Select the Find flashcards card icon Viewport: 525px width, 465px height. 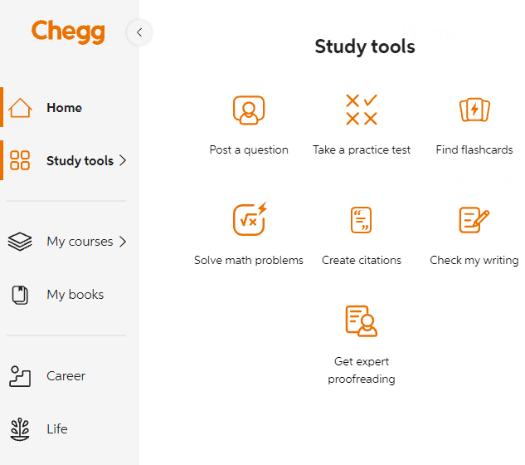coord(474,110)
